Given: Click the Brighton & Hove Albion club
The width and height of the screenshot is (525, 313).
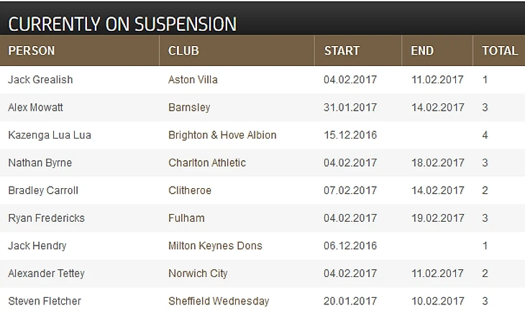Looking at the screenshot, I should [222, 135].
